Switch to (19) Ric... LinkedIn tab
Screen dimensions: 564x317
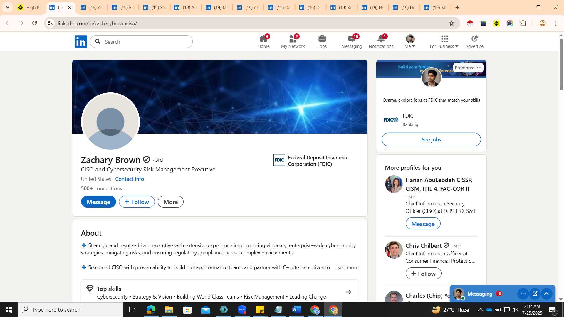[123, 7]
